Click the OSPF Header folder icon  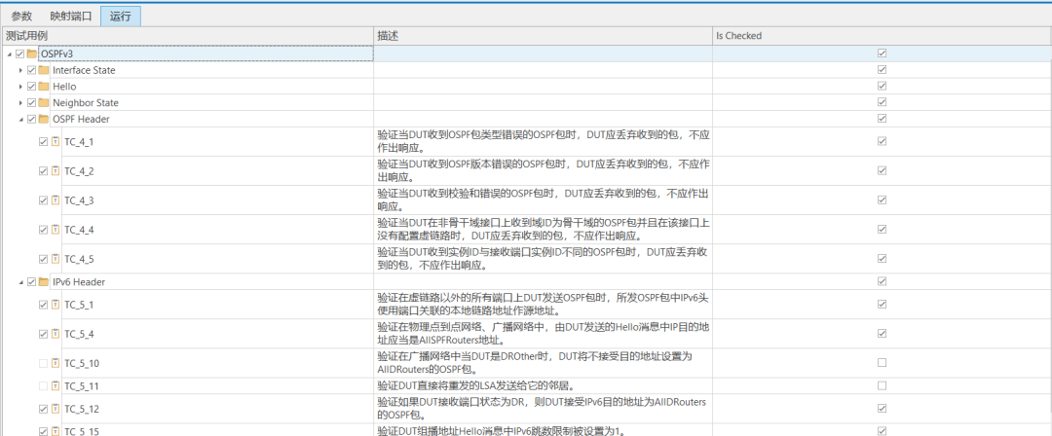(x=44, y=119)
